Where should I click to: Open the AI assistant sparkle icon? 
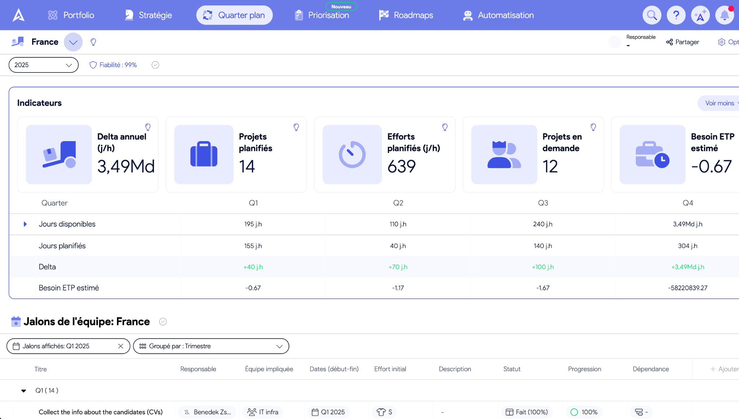700,15
